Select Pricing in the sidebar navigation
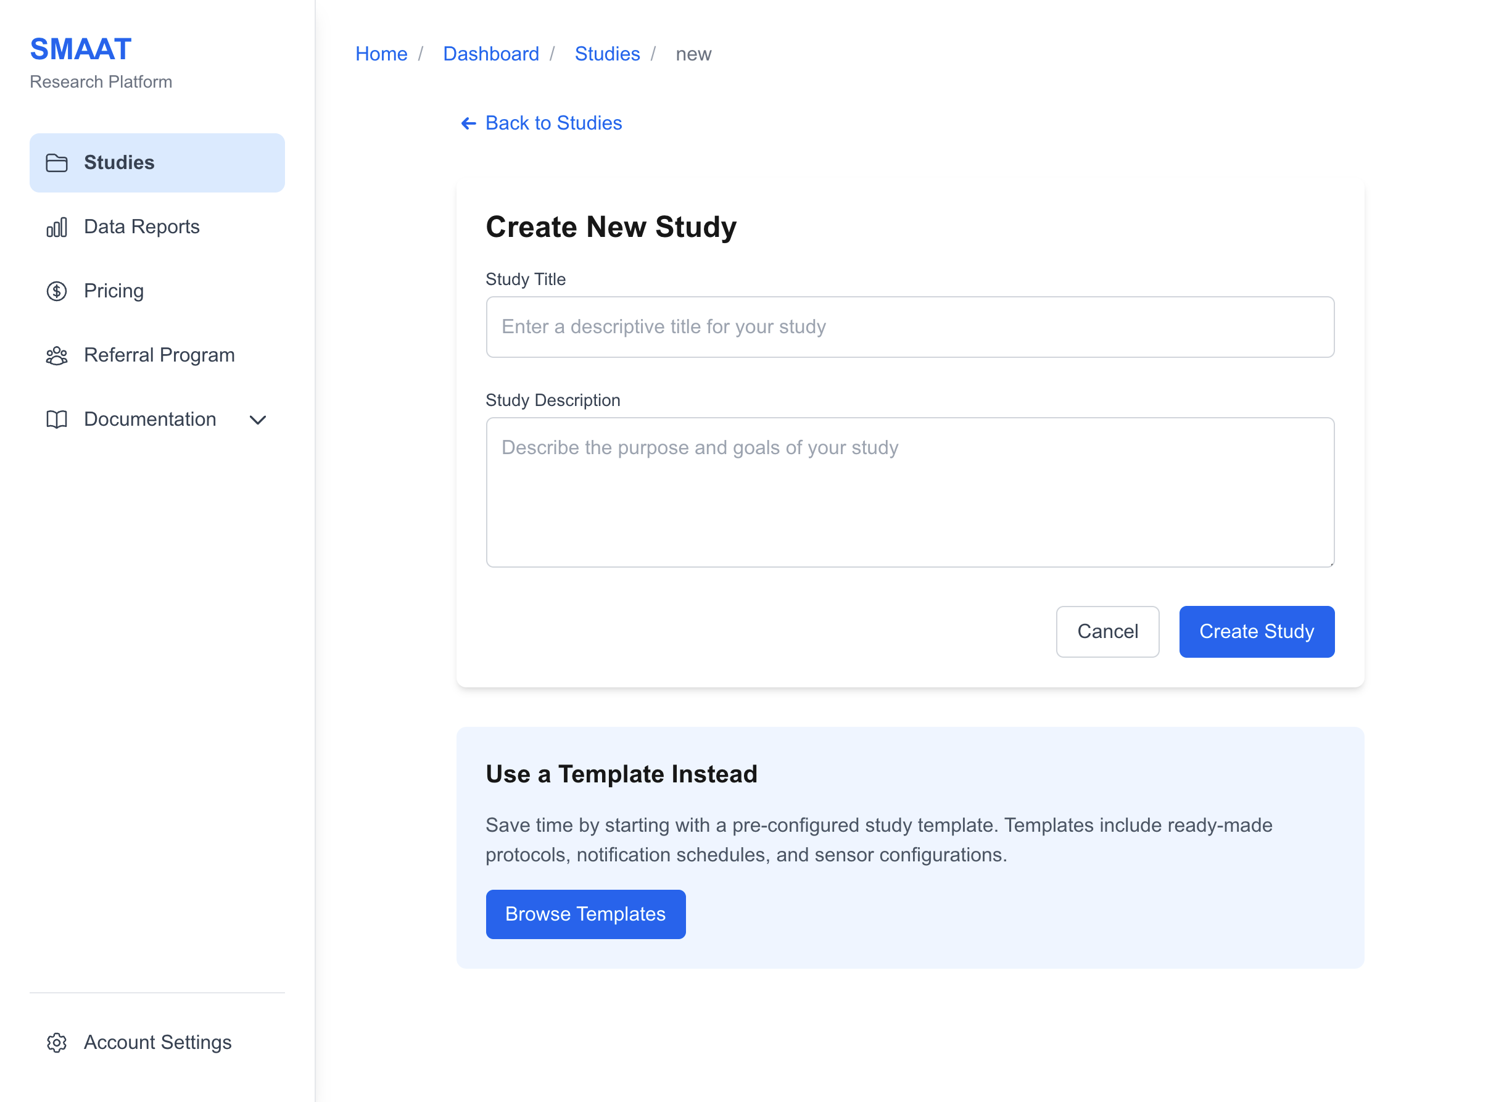This screenshot has width=1504, height=1102. [x=114, y=290]
